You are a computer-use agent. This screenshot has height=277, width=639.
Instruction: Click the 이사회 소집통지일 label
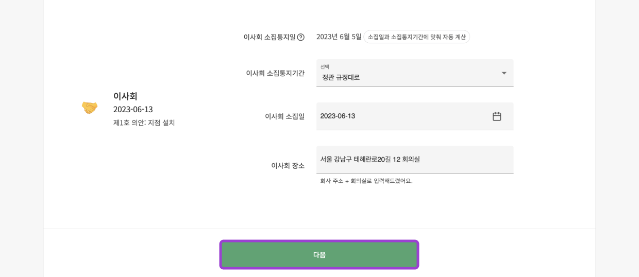pyautogui.click(x=270, y=37)
